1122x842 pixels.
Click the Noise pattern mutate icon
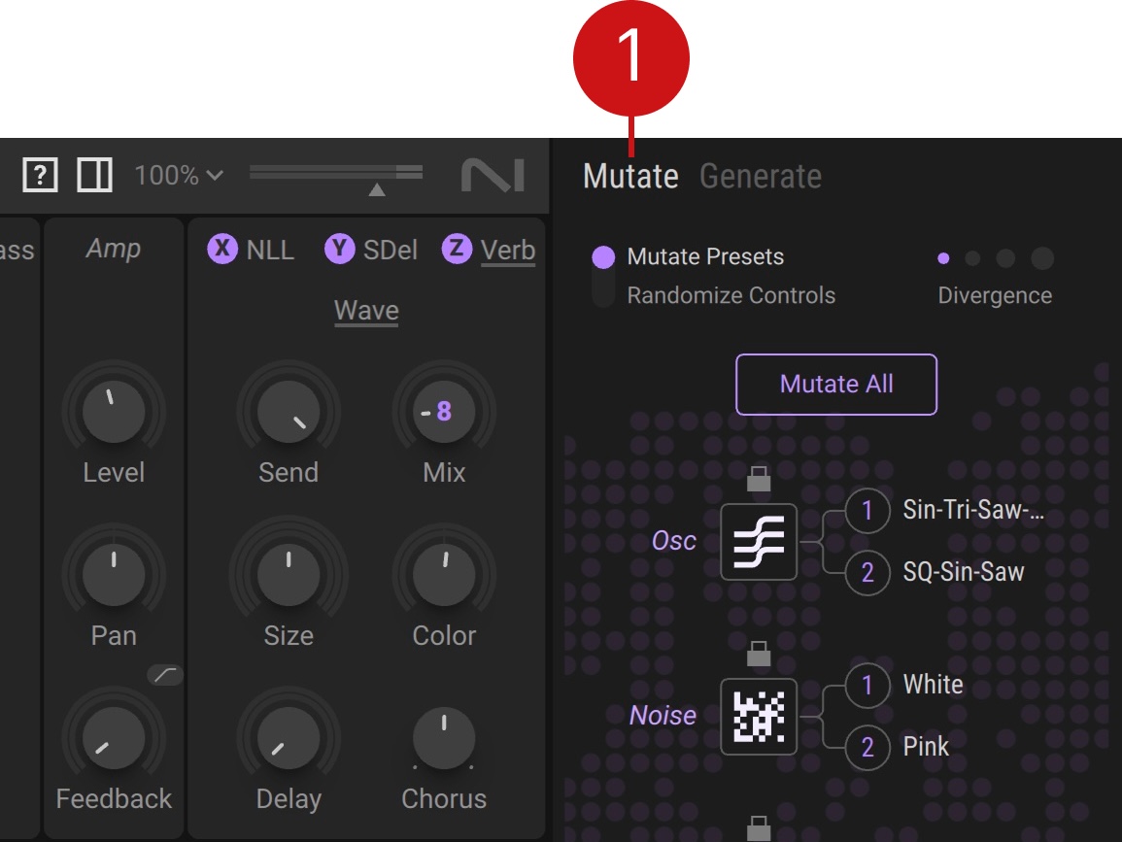tap(759, 716)
